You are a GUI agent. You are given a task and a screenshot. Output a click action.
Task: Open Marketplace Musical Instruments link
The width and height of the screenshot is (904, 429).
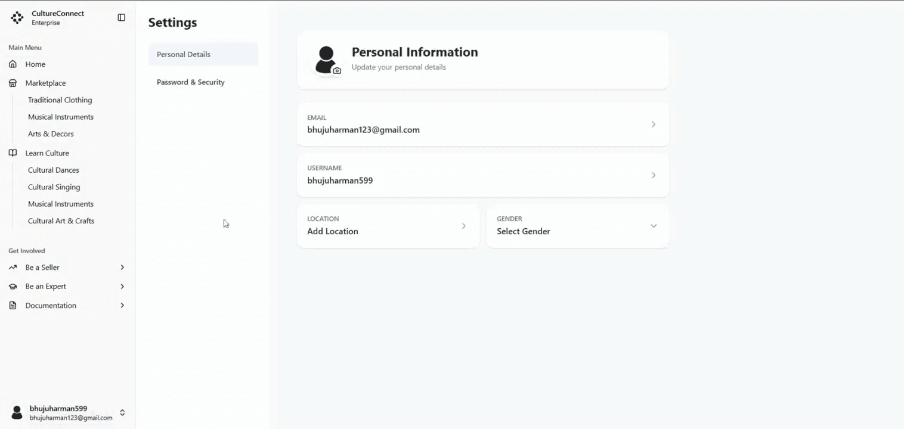click(x=61, y=117)
